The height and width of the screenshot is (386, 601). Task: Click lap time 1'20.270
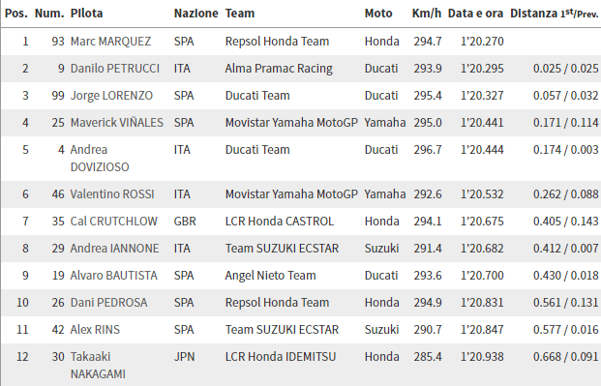(x=482, y=42)
